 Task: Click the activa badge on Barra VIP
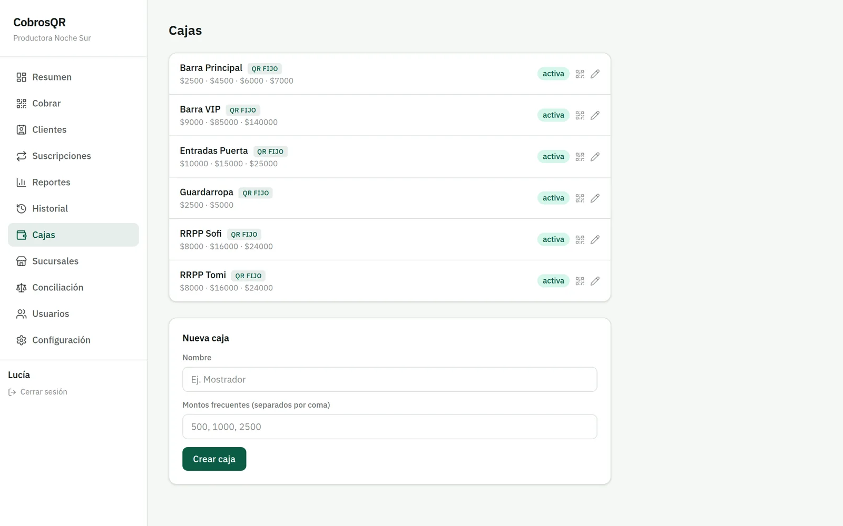tap(553, 115)
